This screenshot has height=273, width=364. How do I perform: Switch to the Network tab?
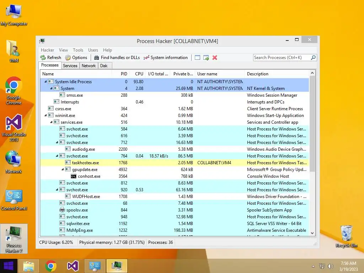coord(89,66)
